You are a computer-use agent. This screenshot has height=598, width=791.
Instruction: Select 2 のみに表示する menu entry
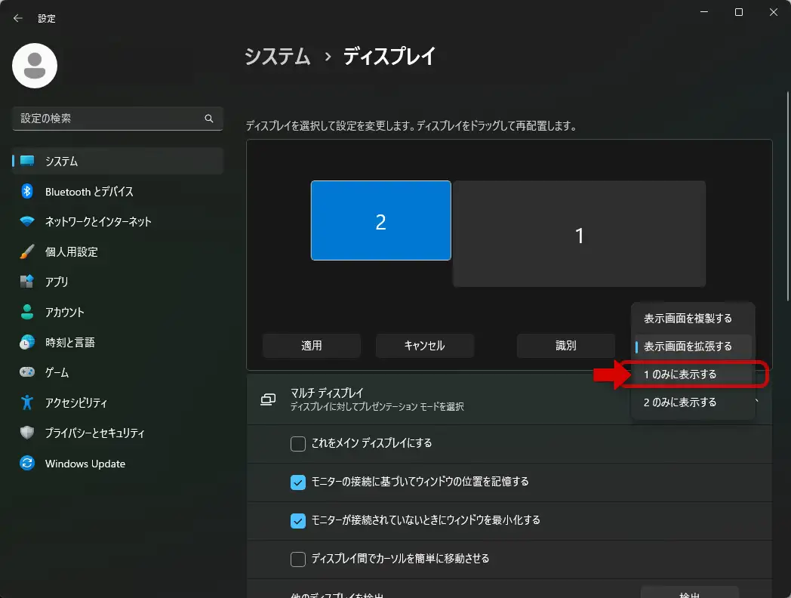click(680, 402)
